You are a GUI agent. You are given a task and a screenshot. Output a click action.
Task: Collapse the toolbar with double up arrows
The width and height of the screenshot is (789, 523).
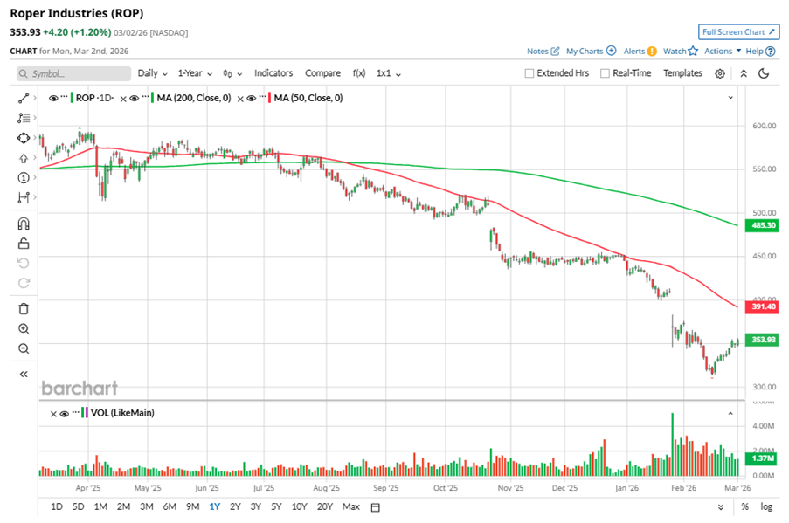click(744, 73)
